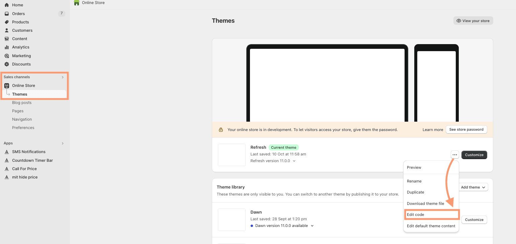Click the Refresh theme thumbnail

[232, 155]
